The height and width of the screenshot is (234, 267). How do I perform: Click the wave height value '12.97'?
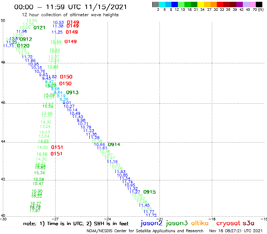click(x=110, y=158)
